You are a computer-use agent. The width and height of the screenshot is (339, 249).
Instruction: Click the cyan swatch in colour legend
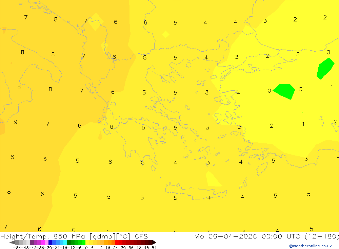pyautogui.click(x=65, y=242)
